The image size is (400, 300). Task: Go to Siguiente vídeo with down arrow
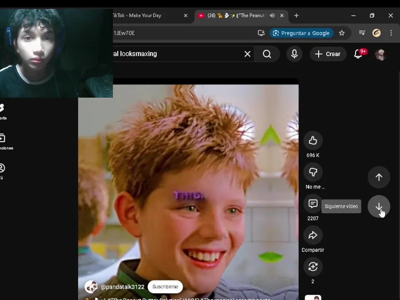pyautogui.click(x=379, y=206)
